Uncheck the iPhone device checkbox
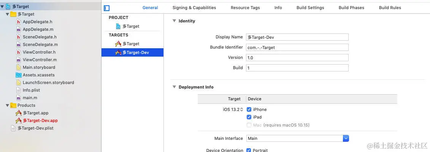This screenshot has width=430, height=152. [249, 109]
